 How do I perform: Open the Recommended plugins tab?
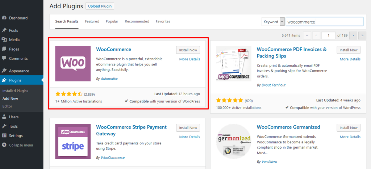pos(137,21)
